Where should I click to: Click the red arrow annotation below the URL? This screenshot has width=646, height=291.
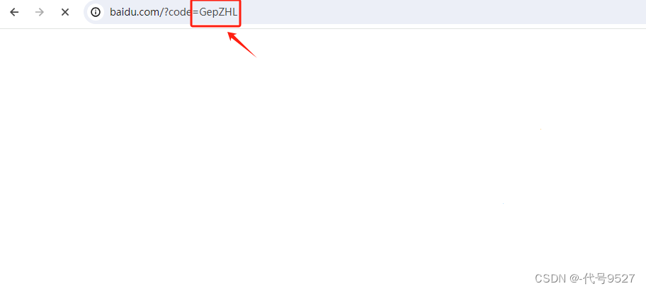[x=242, y=44]
